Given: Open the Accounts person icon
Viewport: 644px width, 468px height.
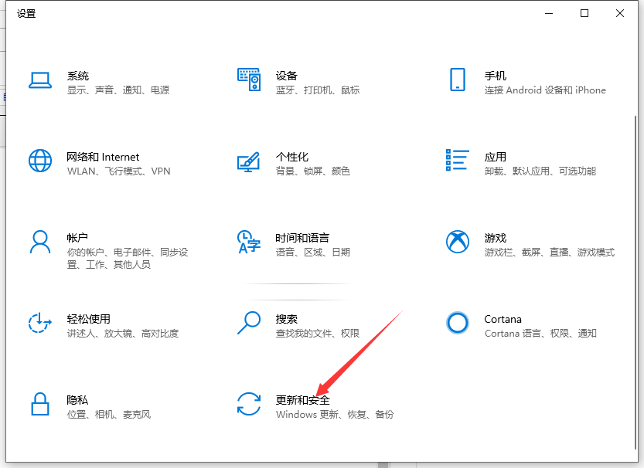Looking at the screenshot, I should [39, 242].
